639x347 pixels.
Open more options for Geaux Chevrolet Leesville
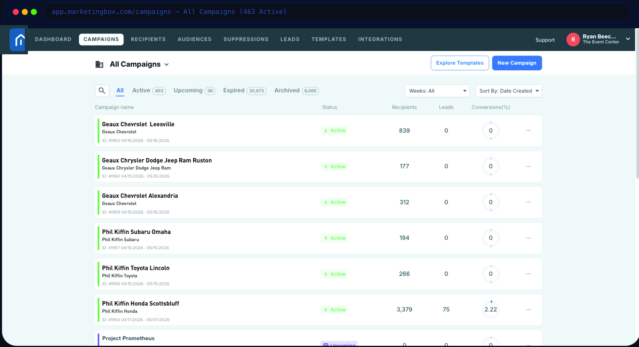(x=528, y=131)
